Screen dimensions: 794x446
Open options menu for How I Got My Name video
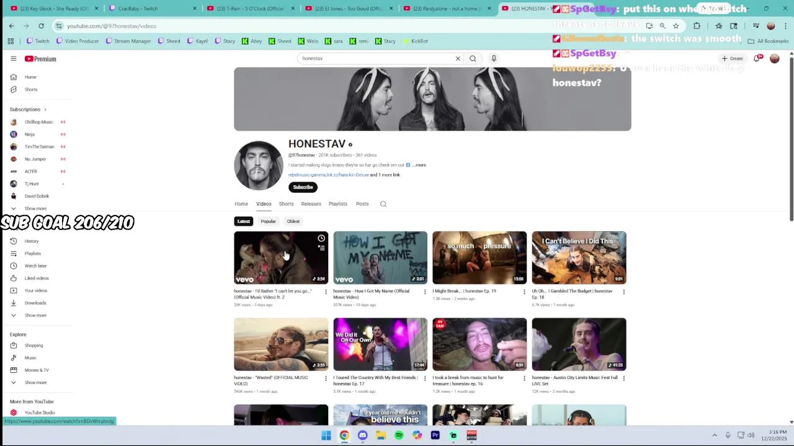(425, 292)
